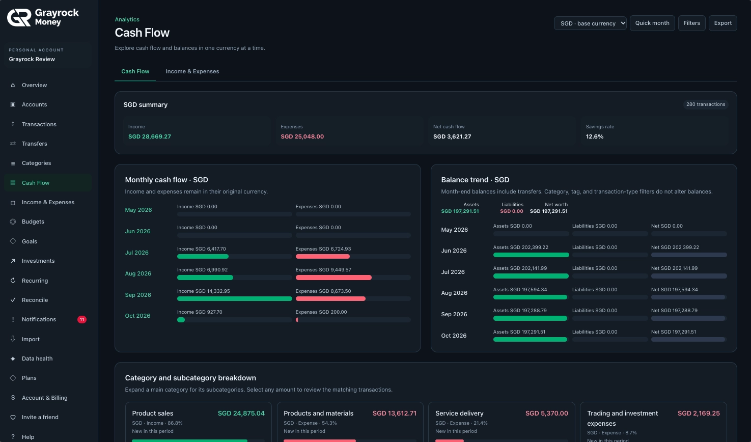The image size is (751, 442).
Task: Click the Invite a friend heart icon
Action: click(x=13, y=417)
